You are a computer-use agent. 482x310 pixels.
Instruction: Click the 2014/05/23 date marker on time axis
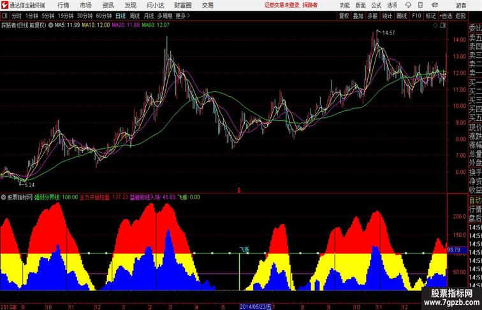click(x=256, y=307)
